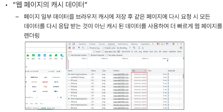
Task: Filter requests by JS type
Action: point(132,52)
